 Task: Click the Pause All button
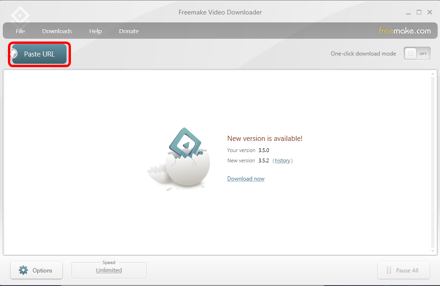pyautogui.click(x=404, y=270)
